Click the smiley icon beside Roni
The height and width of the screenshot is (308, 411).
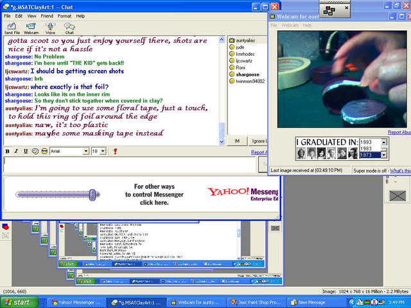(232, 67)
